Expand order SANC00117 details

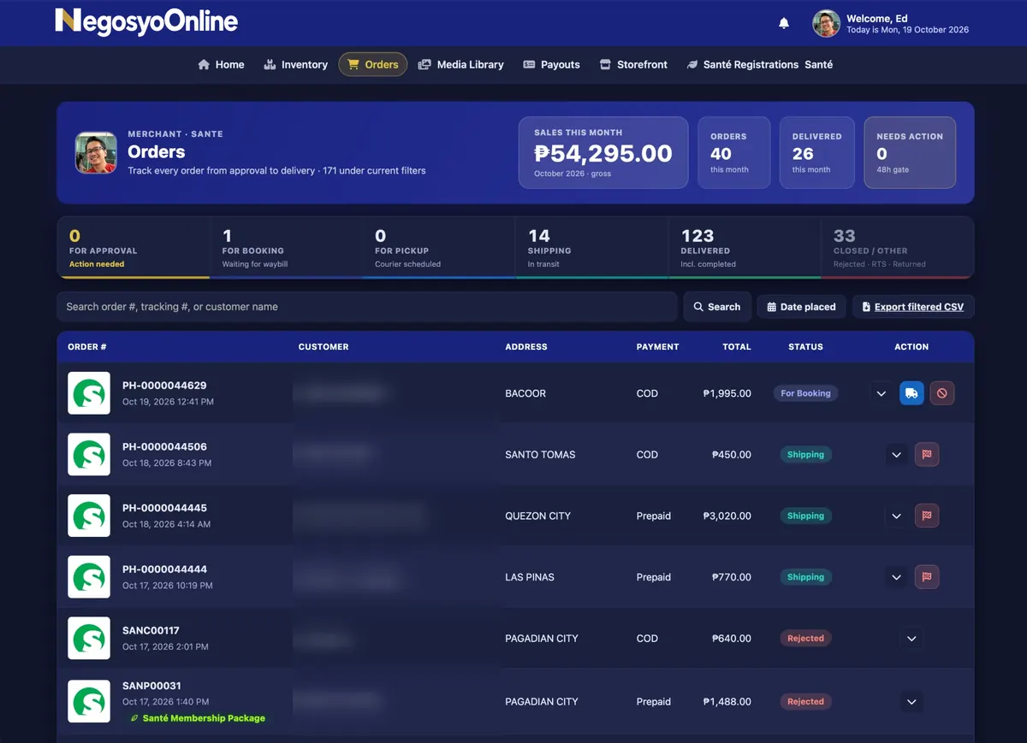[911, 639]
